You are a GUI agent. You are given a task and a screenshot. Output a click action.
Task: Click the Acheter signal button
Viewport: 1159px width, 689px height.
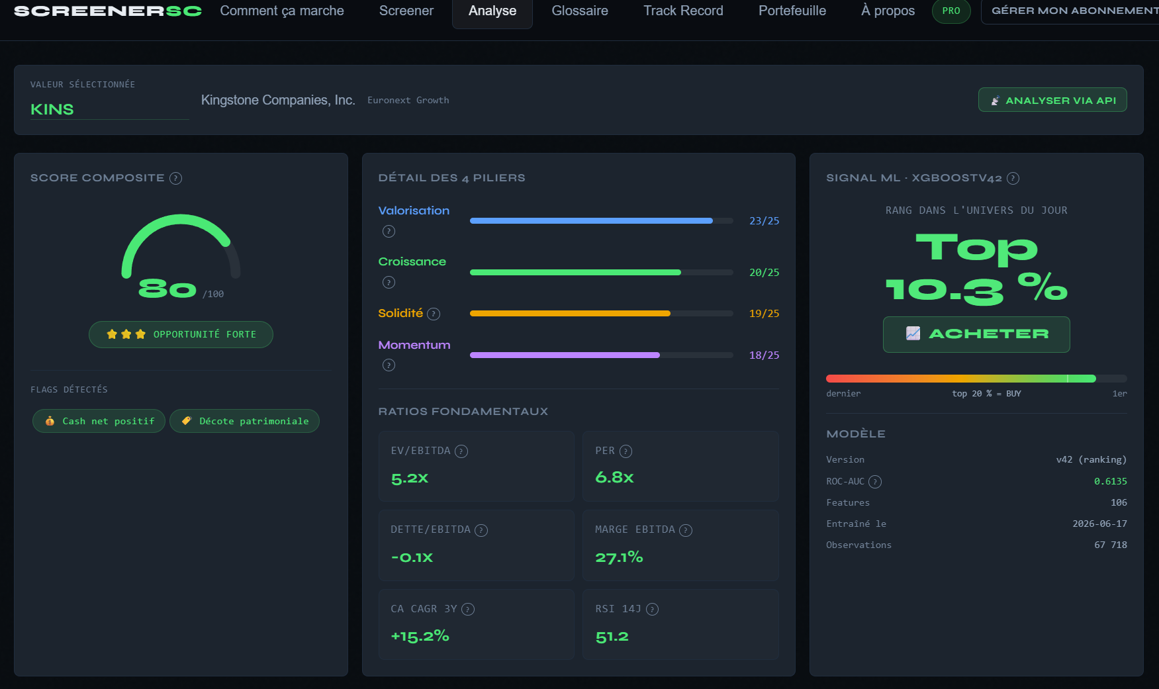click(x=976, y=334)
